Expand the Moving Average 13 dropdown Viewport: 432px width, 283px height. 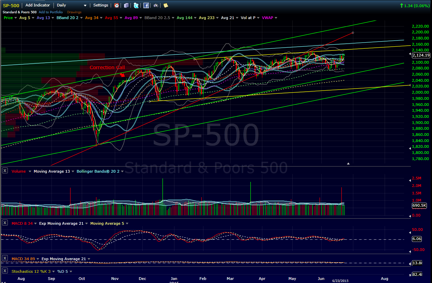73,172
